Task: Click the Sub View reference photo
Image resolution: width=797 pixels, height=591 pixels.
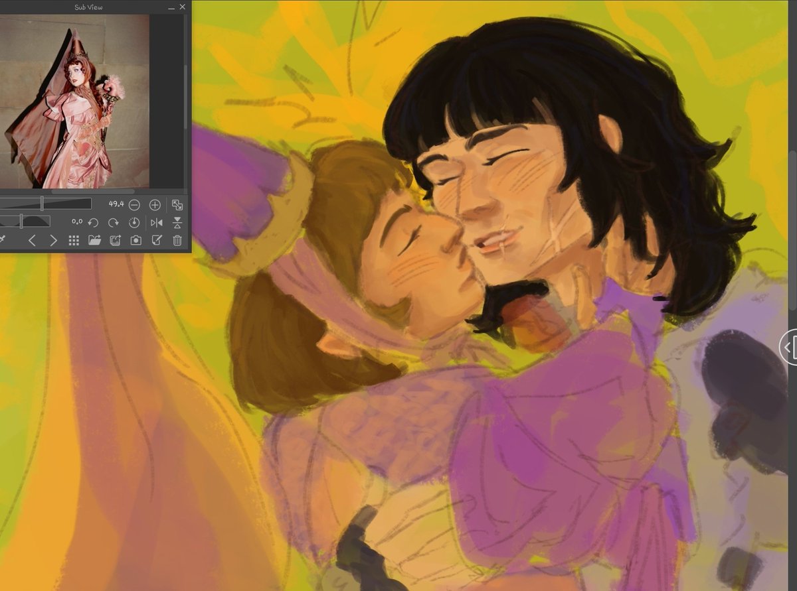Action: click(x=74, y=101)
